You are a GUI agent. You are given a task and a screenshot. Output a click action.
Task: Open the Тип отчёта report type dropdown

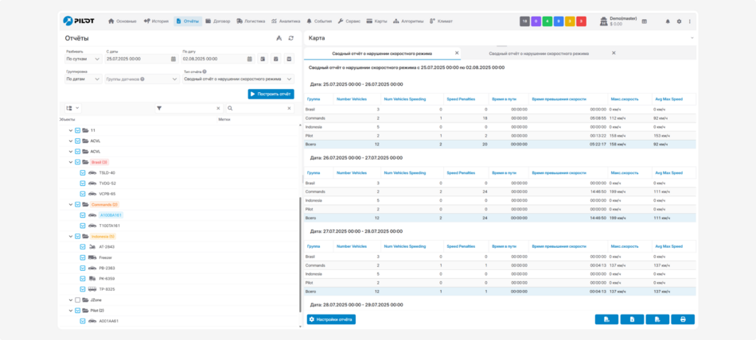(236, 79)
